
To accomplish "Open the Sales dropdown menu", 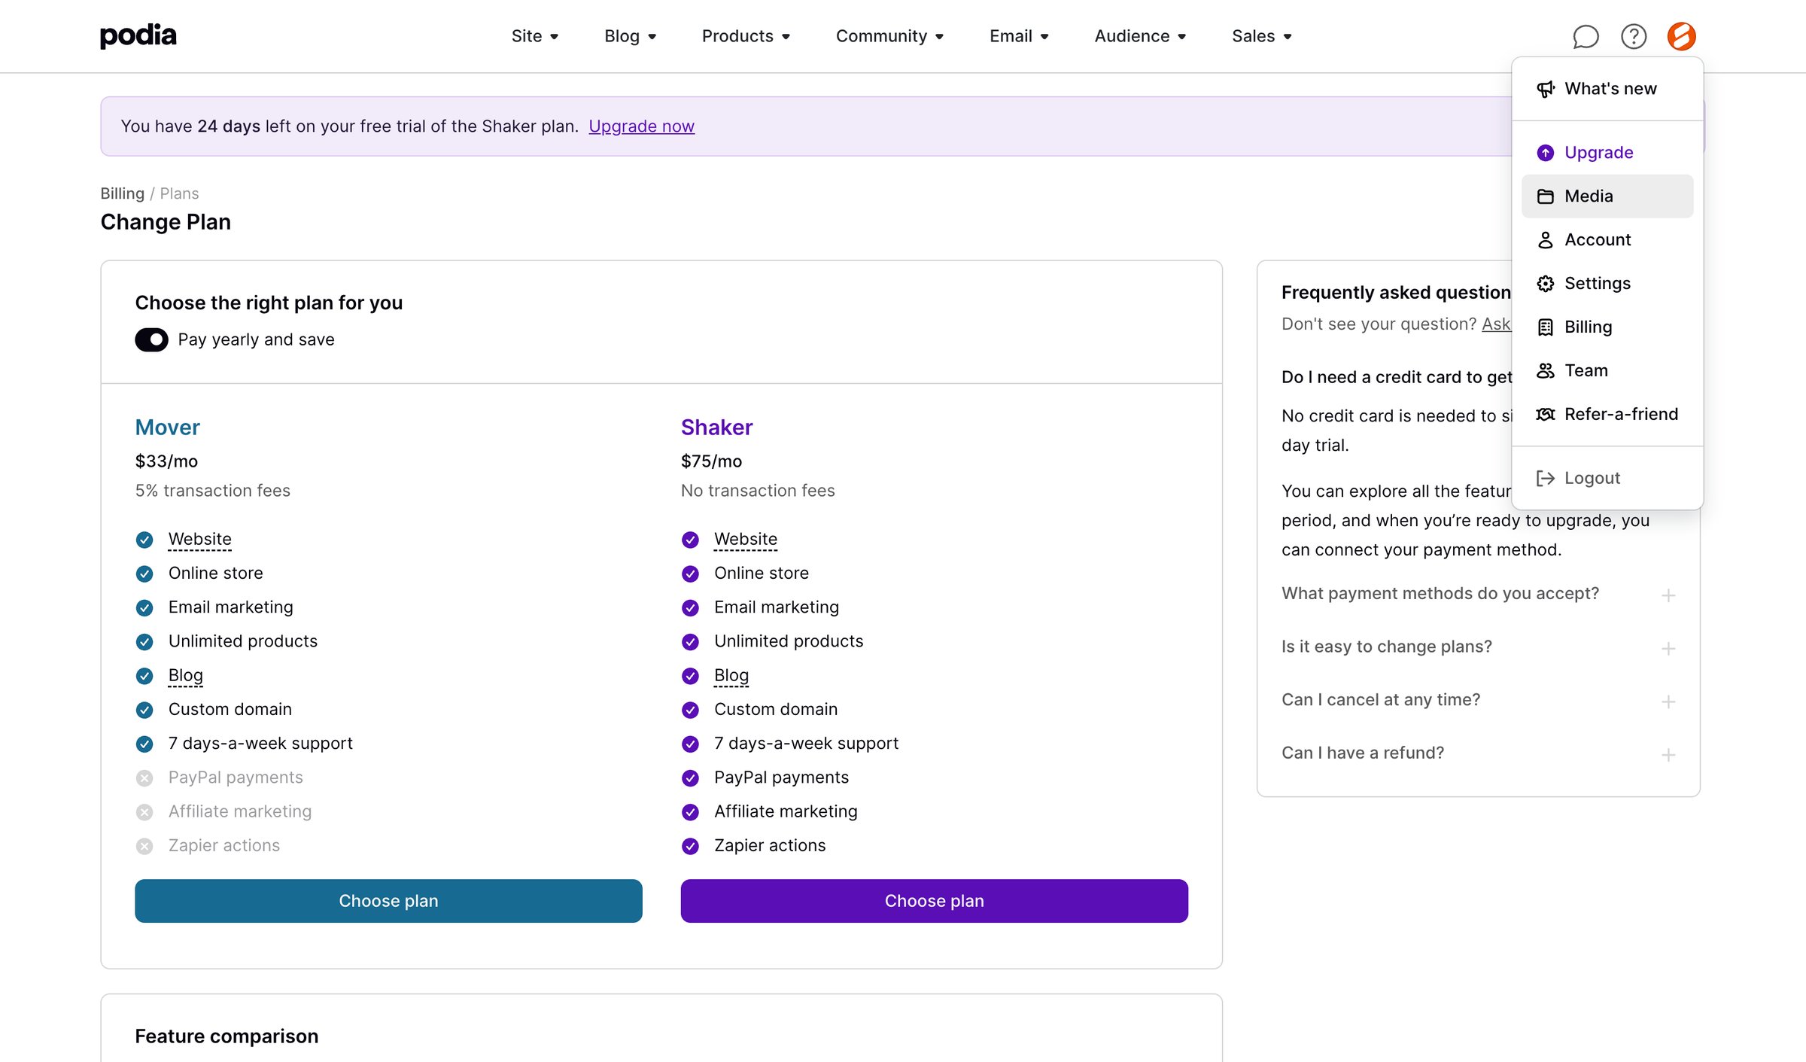I will coord(1261,36).
